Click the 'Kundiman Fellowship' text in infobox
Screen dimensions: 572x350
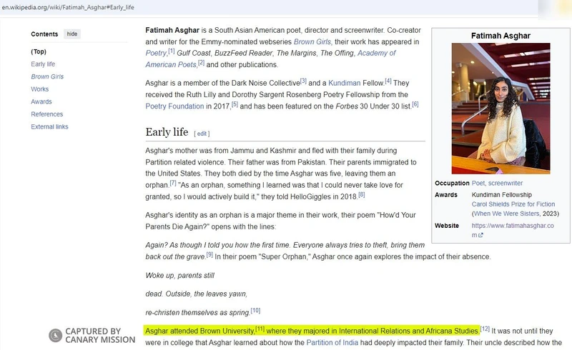[x=502, y=195]
